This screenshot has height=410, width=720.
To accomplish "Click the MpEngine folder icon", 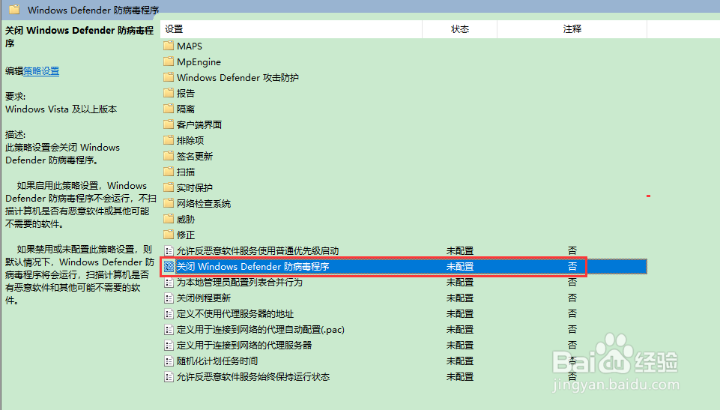I will [169, 61].
